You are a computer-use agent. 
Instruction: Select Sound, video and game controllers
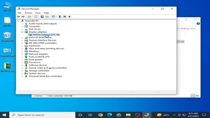[x=48, y=68]
